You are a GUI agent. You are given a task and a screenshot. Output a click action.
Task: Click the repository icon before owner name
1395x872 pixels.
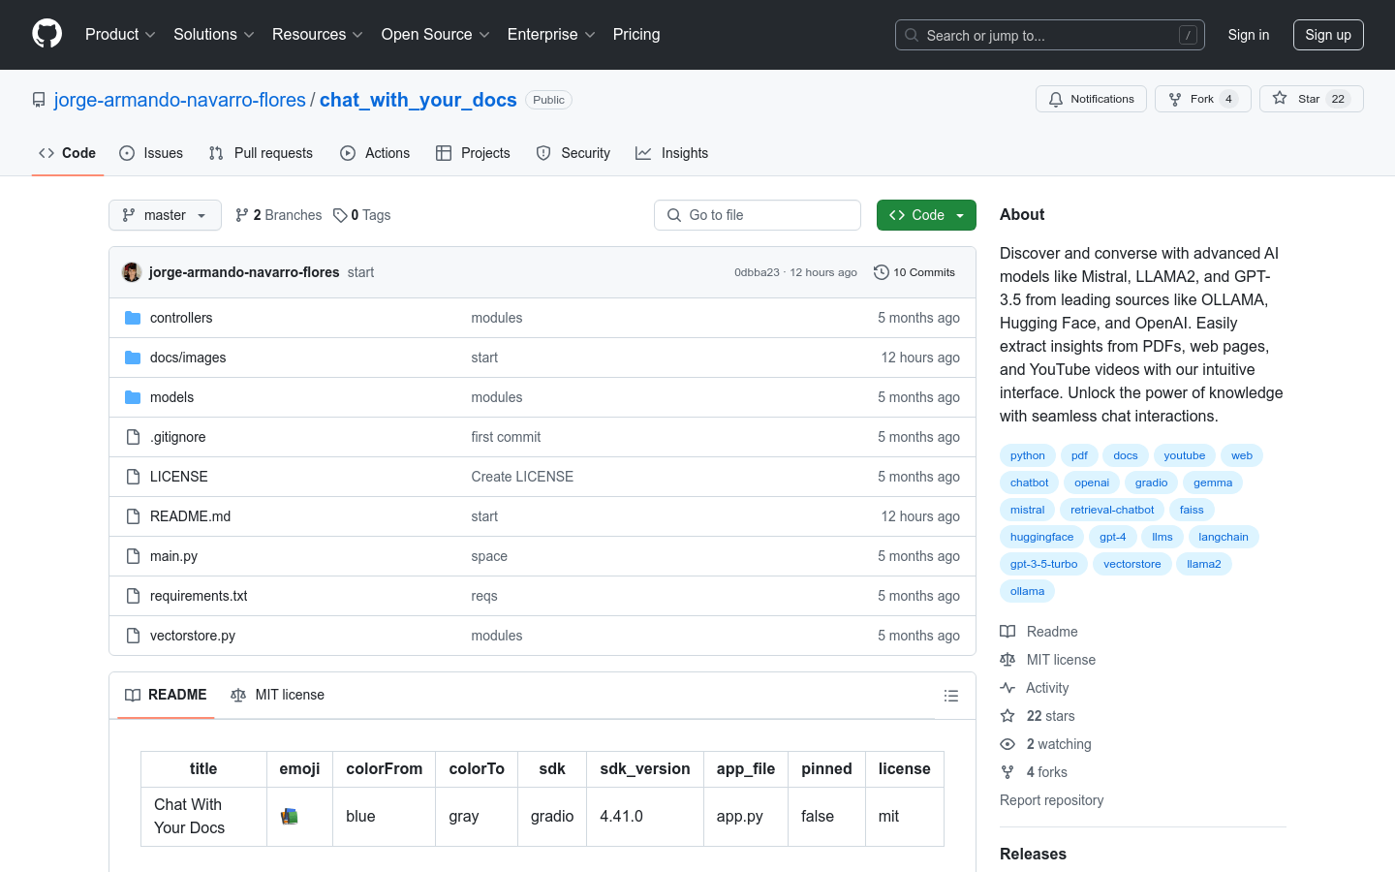point(39,100)
